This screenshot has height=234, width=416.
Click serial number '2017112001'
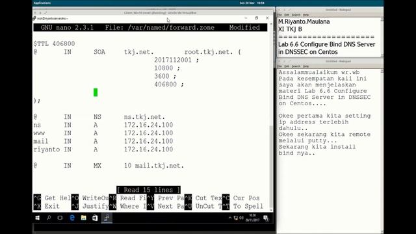tap(173, 60)
